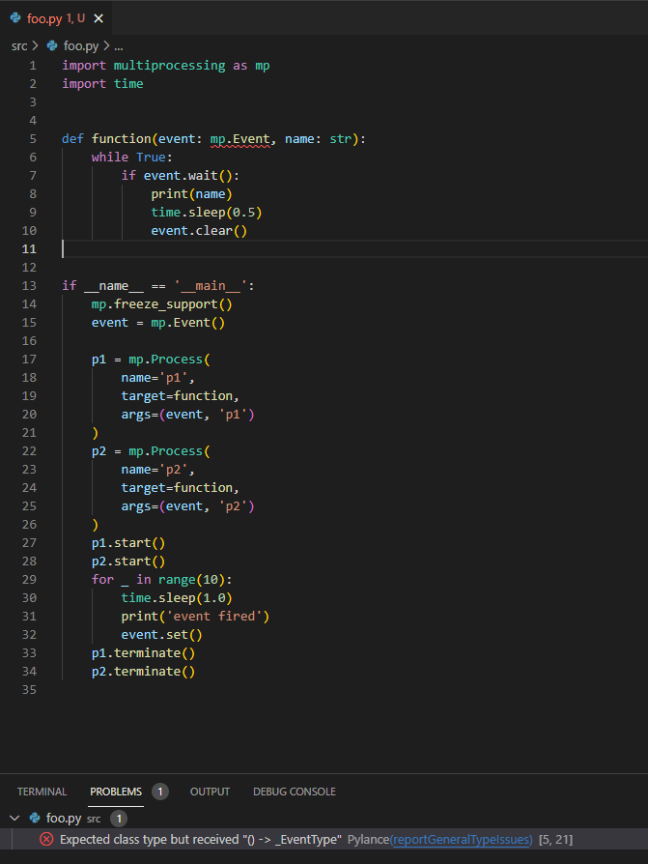Click Python icon in problems foo.py row
Image resolution: width=648 pixels, height=864 pixels.
click(x=35, y=818)
